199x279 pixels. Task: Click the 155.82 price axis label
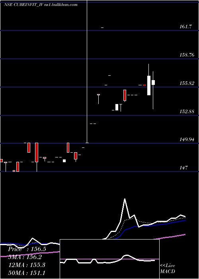(187, 83)
